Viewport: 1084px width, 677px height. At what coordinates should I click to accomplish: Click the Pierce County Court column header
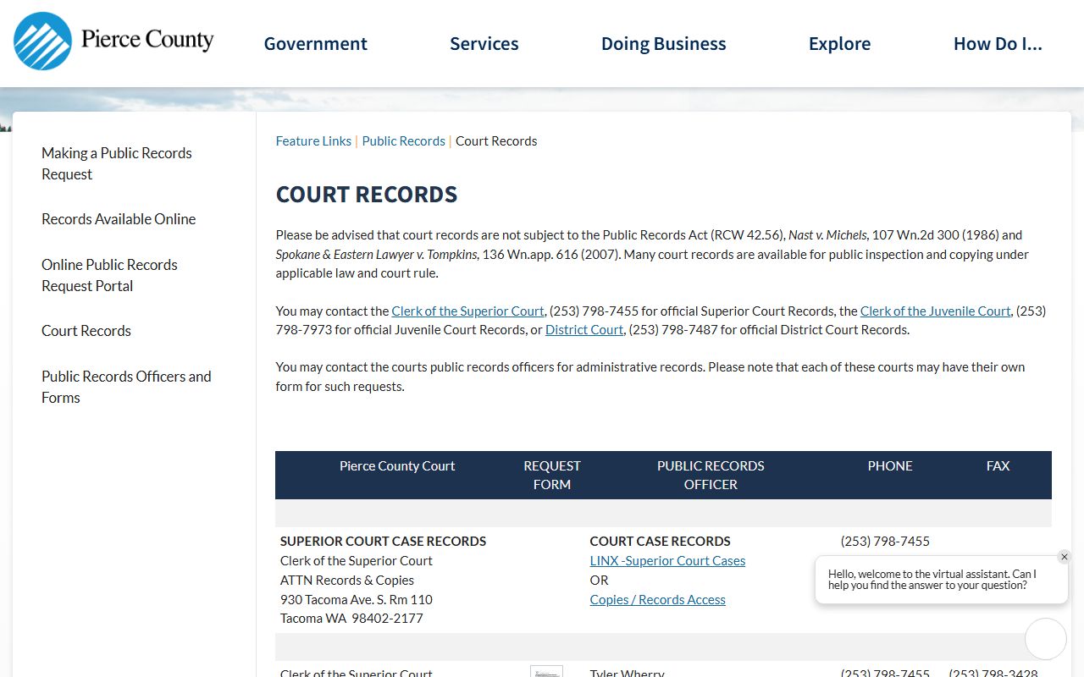[x=397, y=466]
